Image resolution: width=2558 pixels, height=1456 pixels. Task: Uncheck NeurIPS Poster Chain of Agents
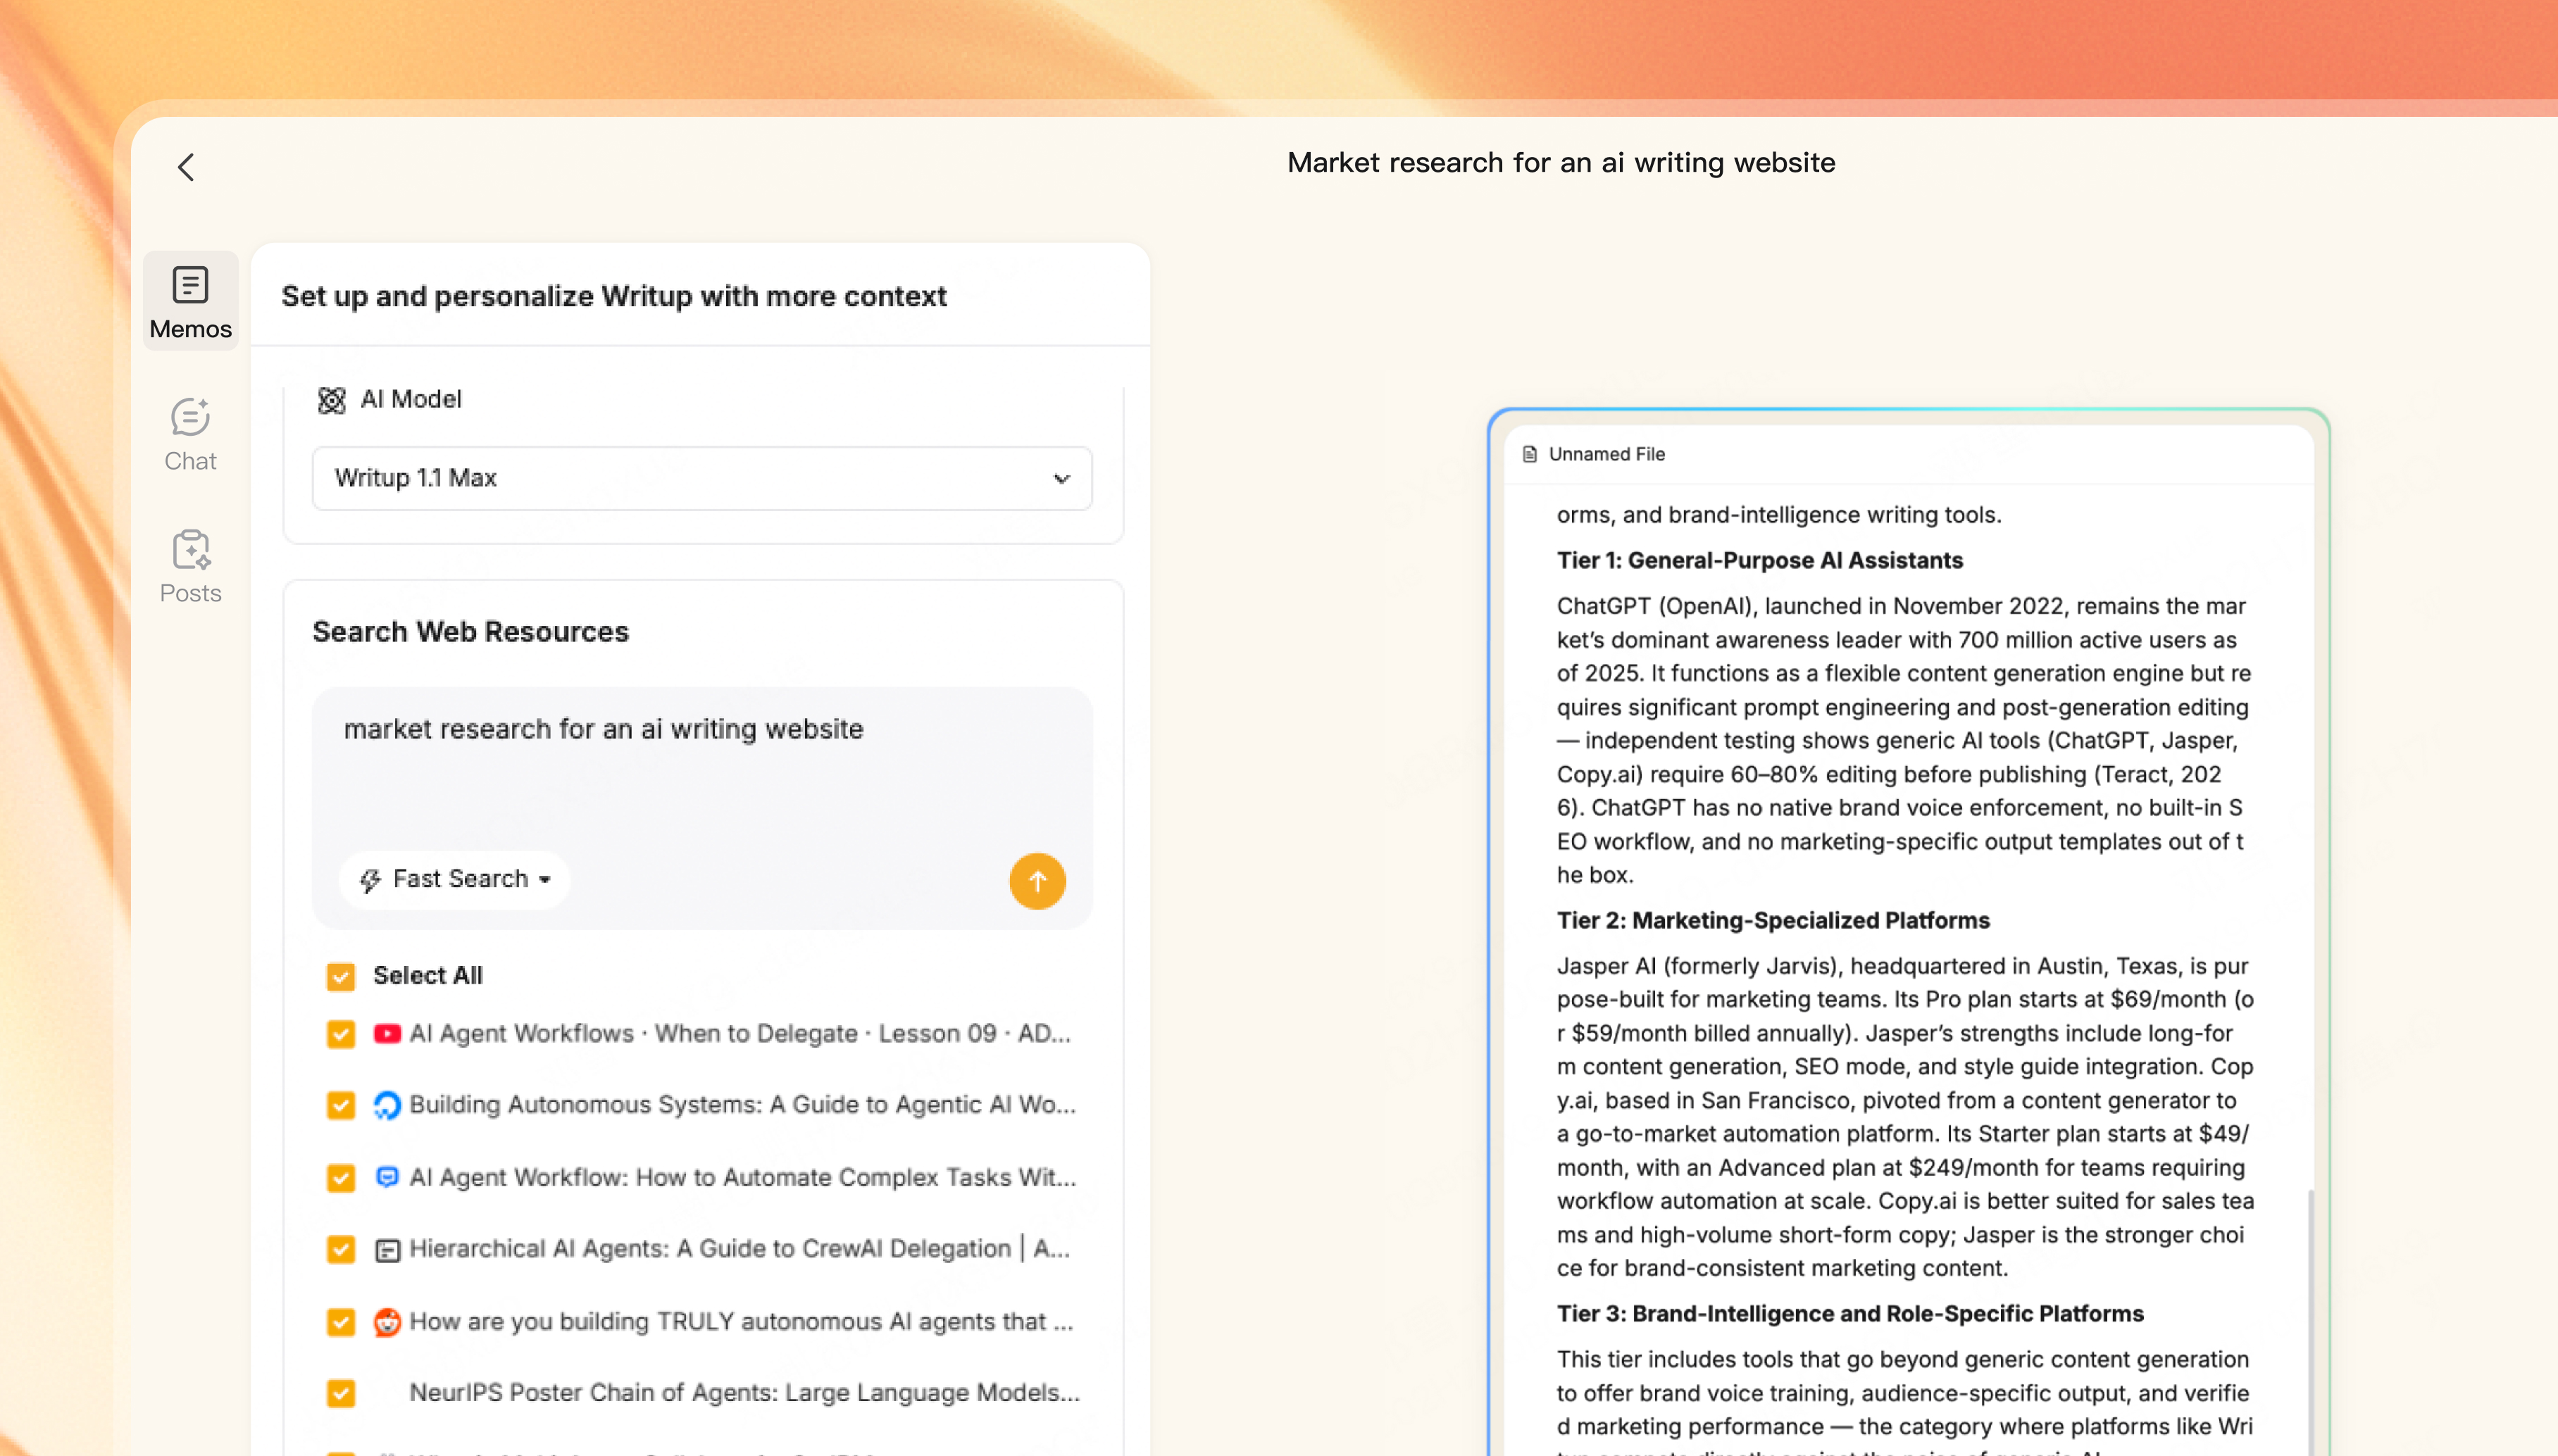click(341, 1394)
